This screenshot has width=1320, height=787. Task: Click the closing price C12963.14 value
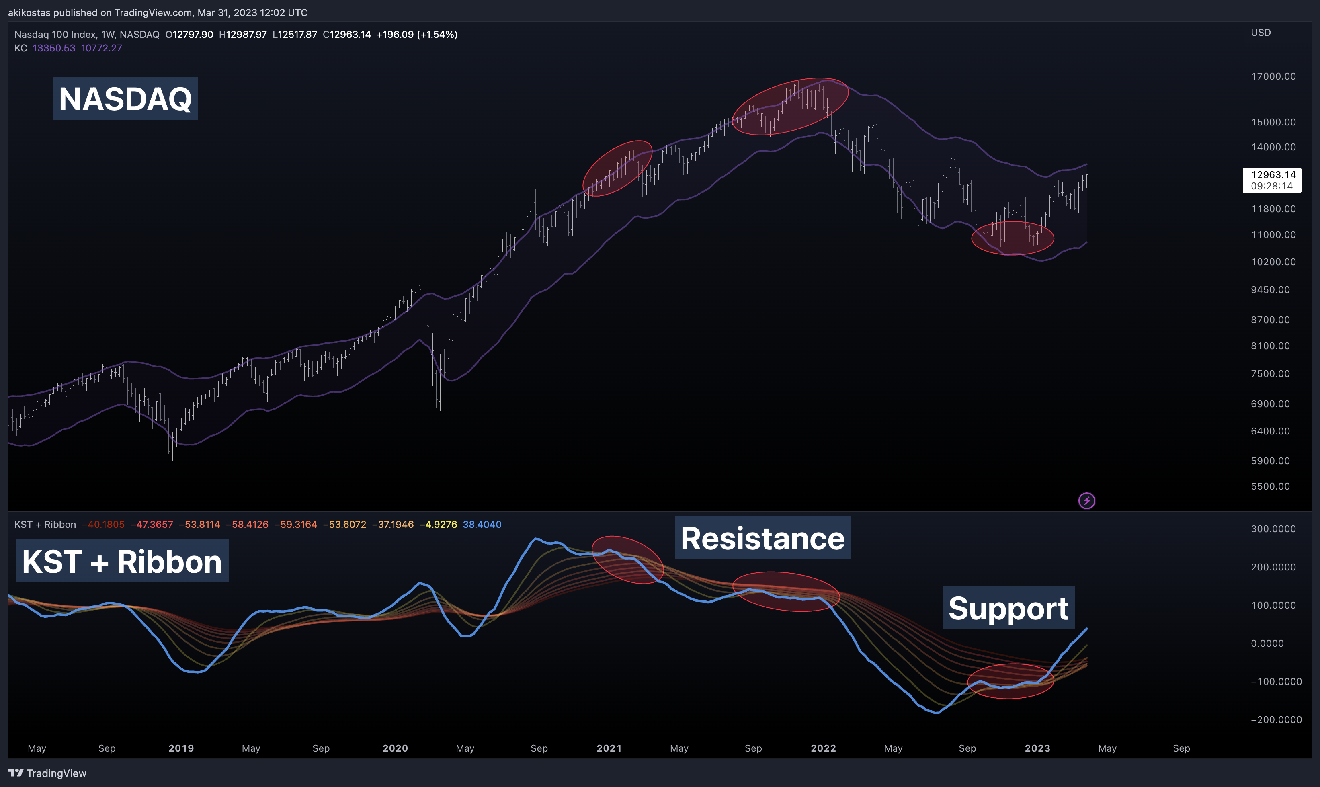coord(347,35)
